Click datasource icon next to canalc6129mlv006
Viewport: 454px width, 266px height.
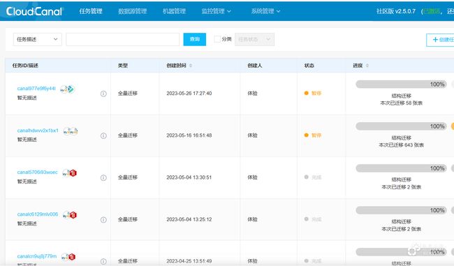click(x=69, y=215)
